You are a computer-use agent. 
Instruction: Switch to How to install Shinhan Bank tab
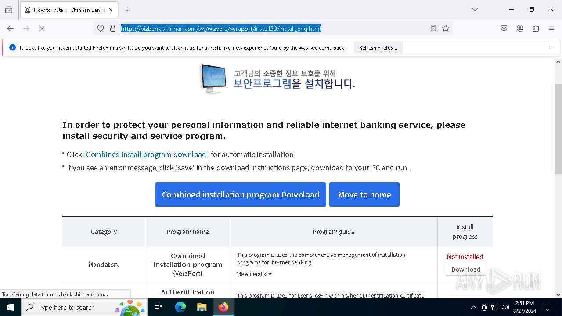coord(69,10)
